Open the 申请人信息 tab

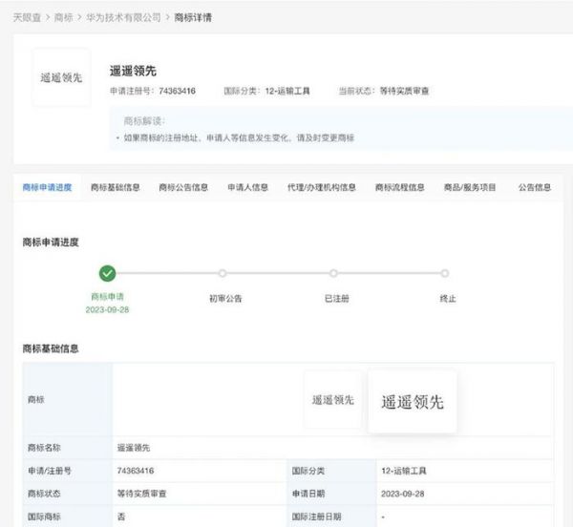pos(247,188)
